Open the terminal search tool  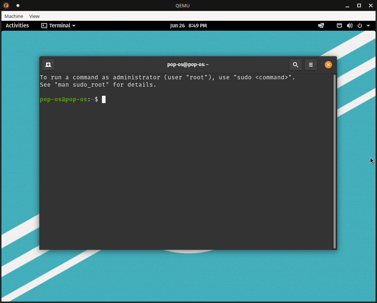point(296,65)
